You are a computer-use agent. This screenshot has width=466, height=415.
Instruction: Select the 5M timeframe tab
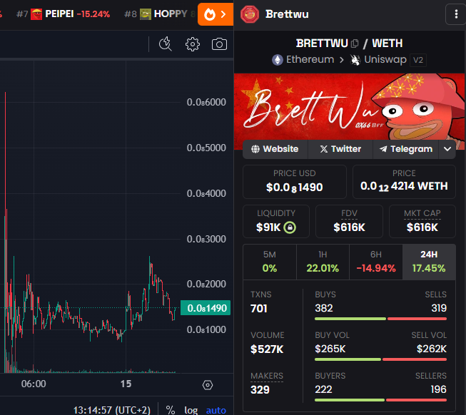tap(270, 262)
